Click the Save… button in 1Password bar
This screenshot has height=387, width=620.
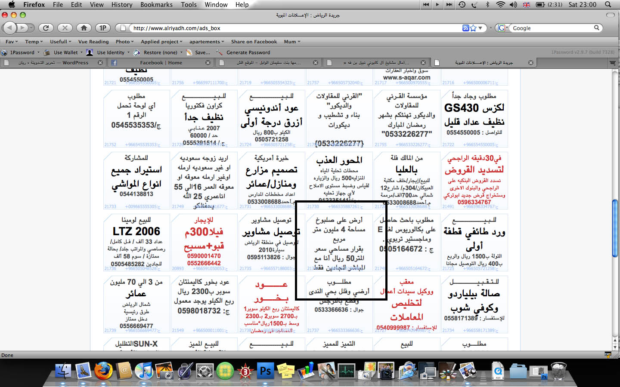tap(198, 52)
